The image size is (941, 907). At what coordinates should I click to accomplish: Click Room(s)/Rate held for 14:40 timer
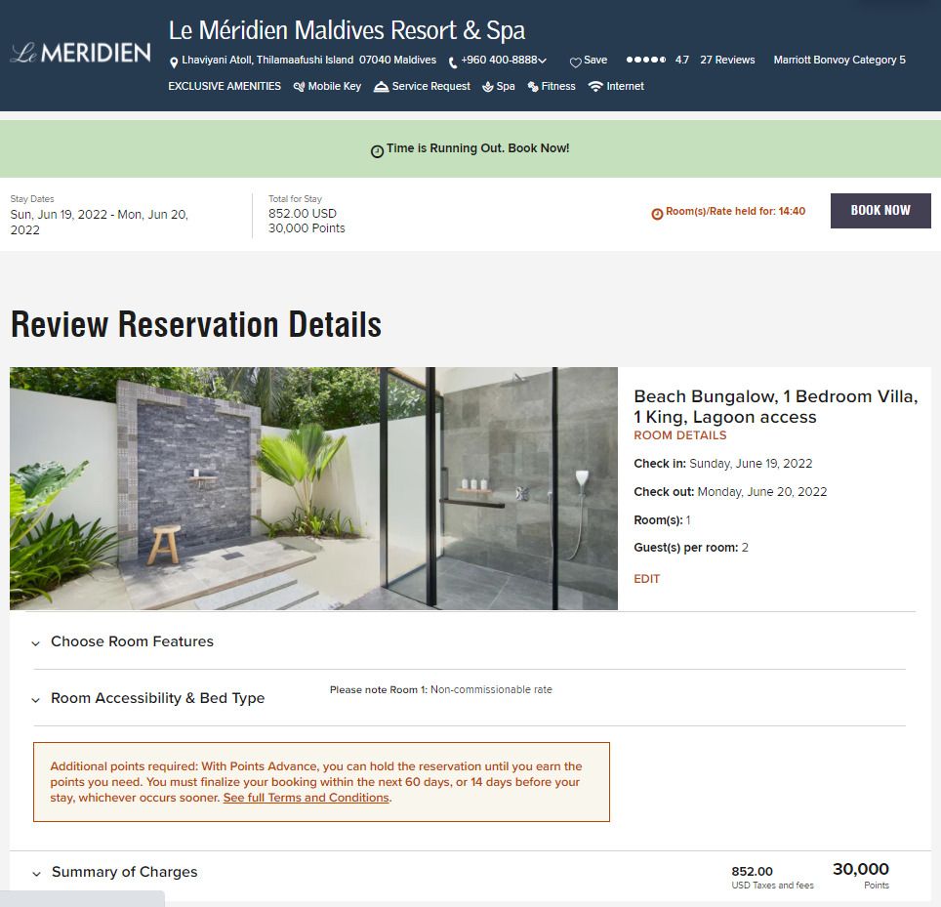point(735,211)
